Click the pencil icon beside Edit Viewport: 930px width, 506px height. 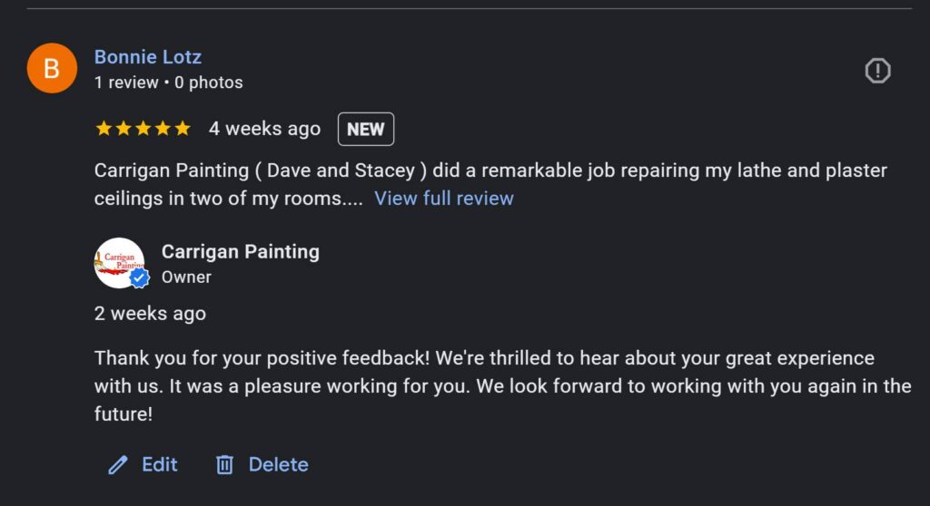(118, 465)
